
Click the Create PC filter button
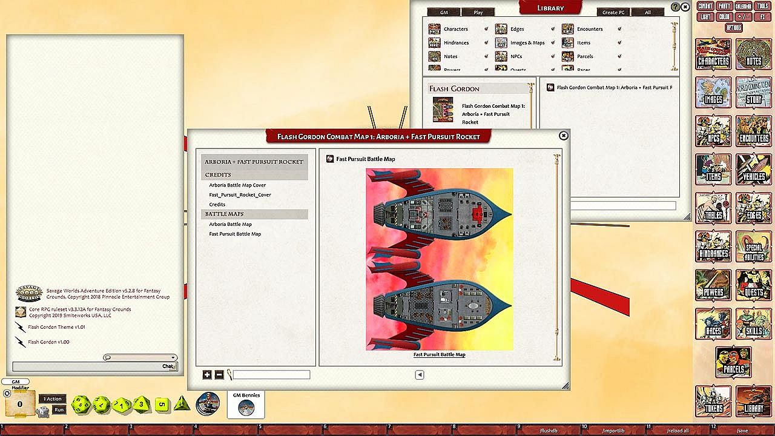[614, 12]
